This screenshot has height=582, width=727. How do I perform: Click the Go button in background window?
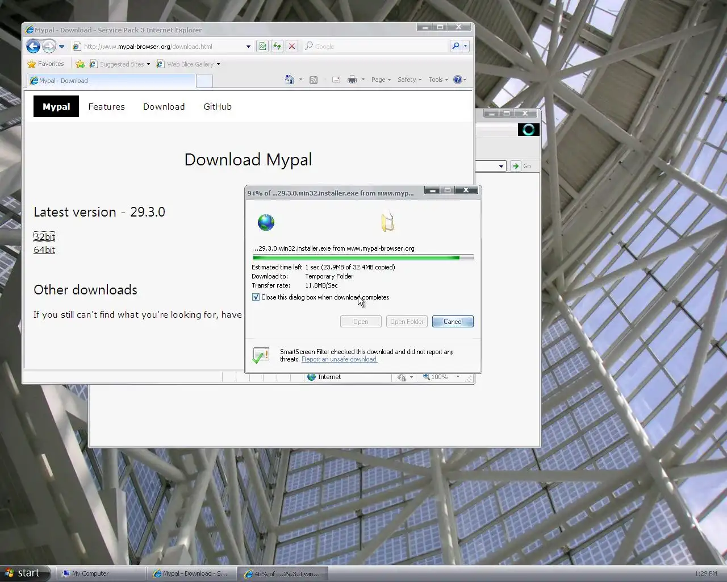(521, 166)
